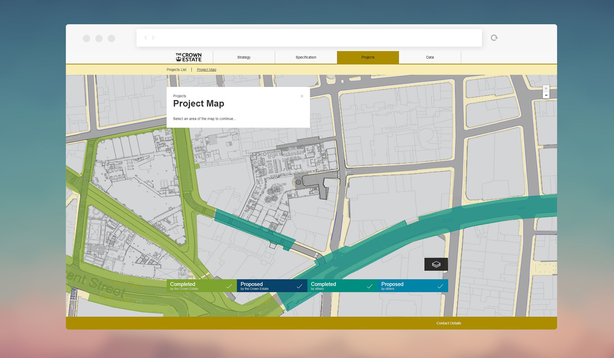Image resolution: width=614 pixels, height=358 pixels.
Task: Open the Strategy tab
Action: [244, 57]
